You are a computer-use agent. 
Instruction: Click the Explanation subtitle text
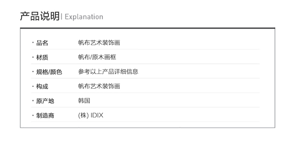(x=84, y=17)
